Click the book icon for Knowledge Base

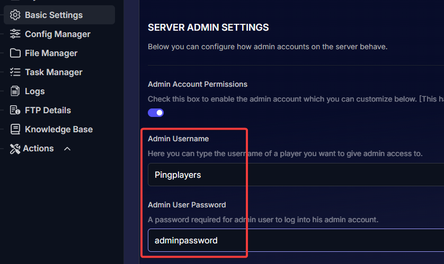tap(15, 129)
